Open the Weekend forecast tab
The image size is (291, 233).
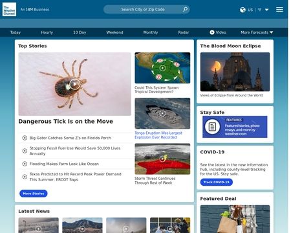point(114,32)
